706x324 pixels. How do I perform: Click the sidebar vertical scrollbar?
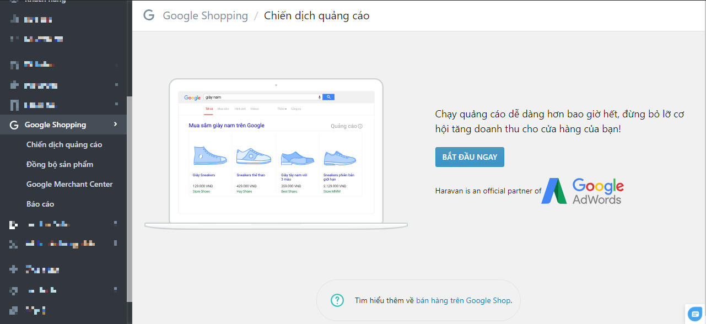[x=129, y=198]
